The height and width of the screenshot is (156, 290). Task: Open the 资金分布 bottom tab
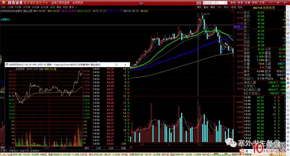point(24,151)
